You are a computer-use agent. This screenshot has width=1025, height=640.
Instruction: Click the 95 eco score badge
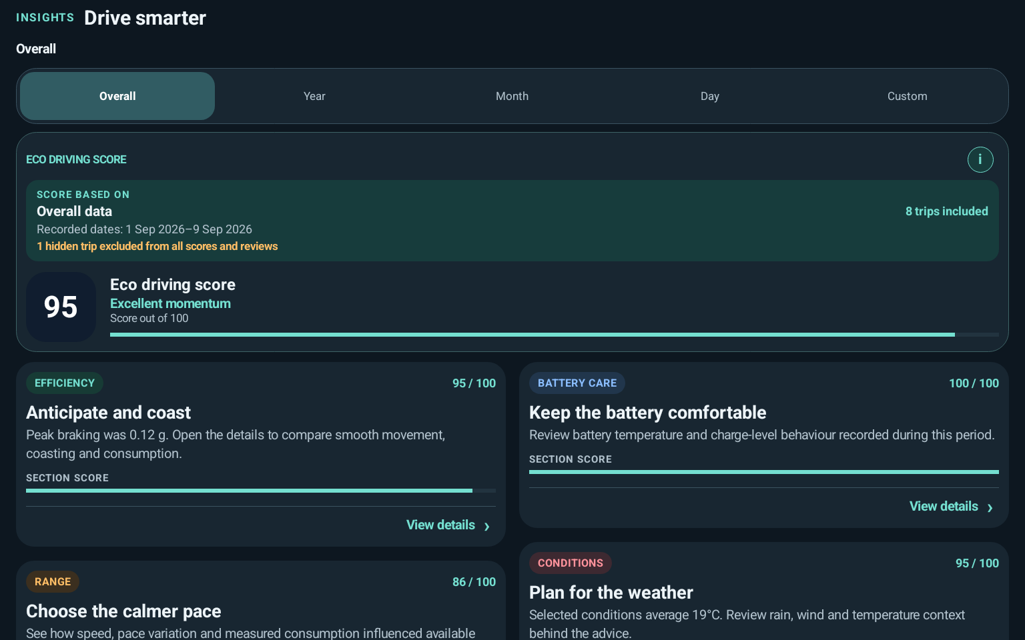coord(61,307)
